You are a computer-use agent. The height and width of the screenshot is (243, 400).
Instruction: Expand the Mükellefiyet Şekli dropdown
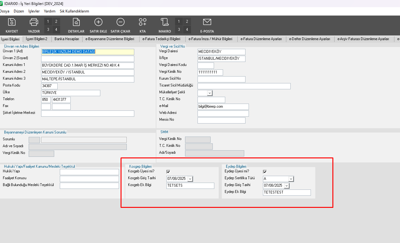pos(210,93)
